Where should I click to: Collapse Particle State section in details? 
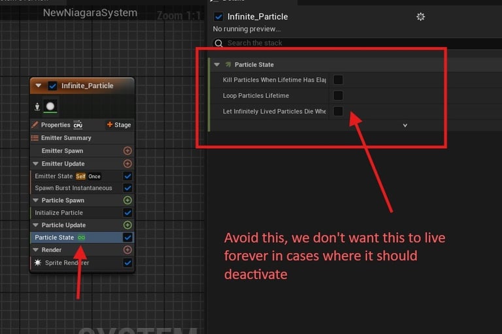217,65
